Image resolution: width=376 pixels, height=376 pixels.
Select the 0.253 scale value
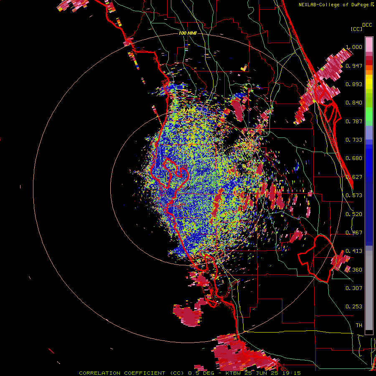354,307
